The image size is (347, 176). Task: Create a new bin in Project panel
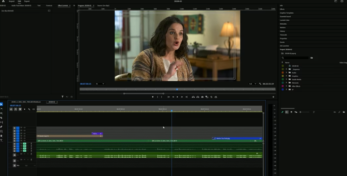point(344,112)
